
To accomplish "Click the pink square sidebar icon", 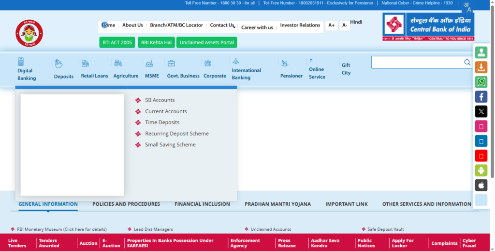I will (x=481, y=126).
